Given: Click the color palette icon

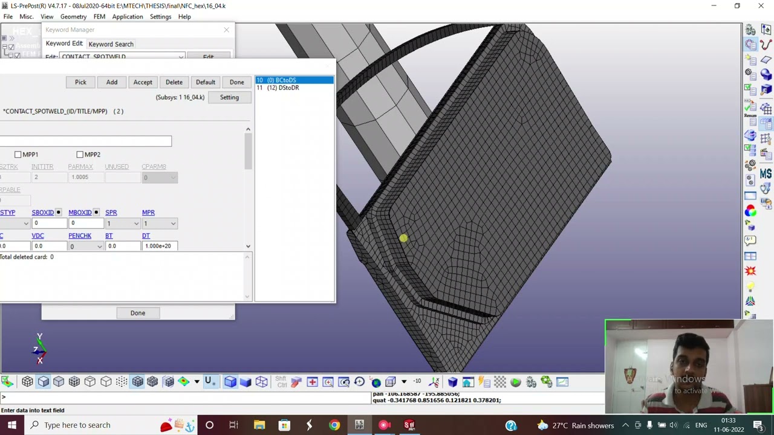Looking at the screenshot, I should (x=750, y=211).
